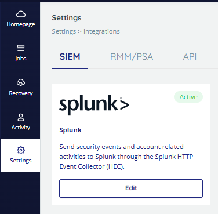Viewport: 218px width, 214px height.
Task: Open the Recovery text label in sidebar
Action: tap(21, 93)
